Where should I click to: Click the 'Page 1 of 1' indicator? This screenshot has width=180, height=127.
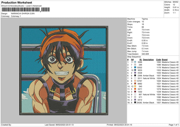(x=174, y=125)
